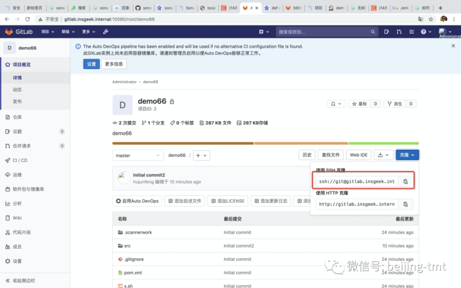
Task: Click 287 KB 文件 stat link
Action: tap(215, 123)
